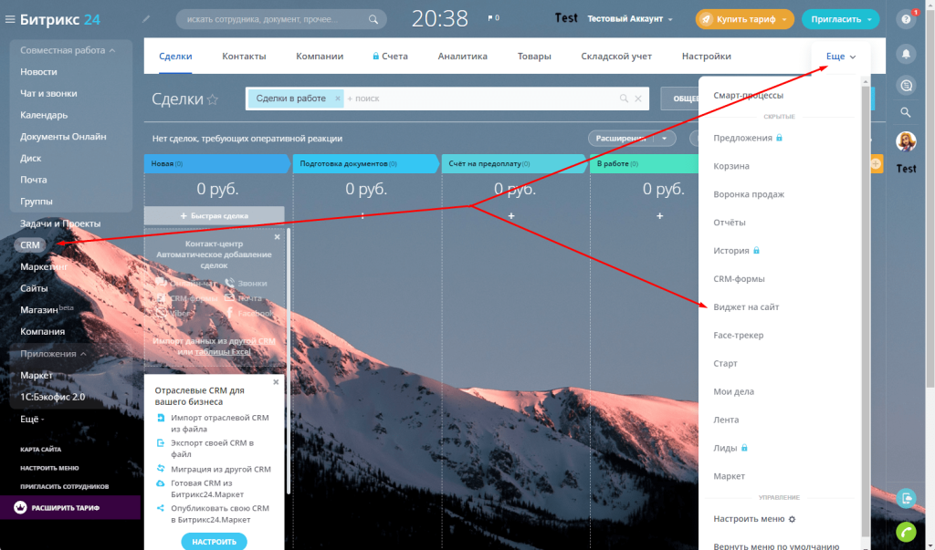Image resolution: width=935 pixels, height=550 pixels.
Task: Click the global search field at top
Action: pos(274,18)
